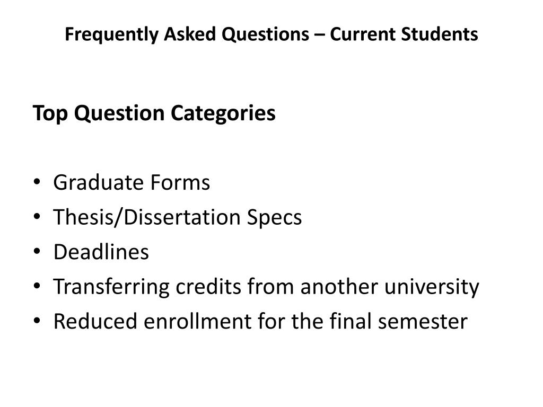The width and height of the screenshot is (543, 407).
Task: Click Reduced enrollment for the final semester
Action: (x=260, y=321)
